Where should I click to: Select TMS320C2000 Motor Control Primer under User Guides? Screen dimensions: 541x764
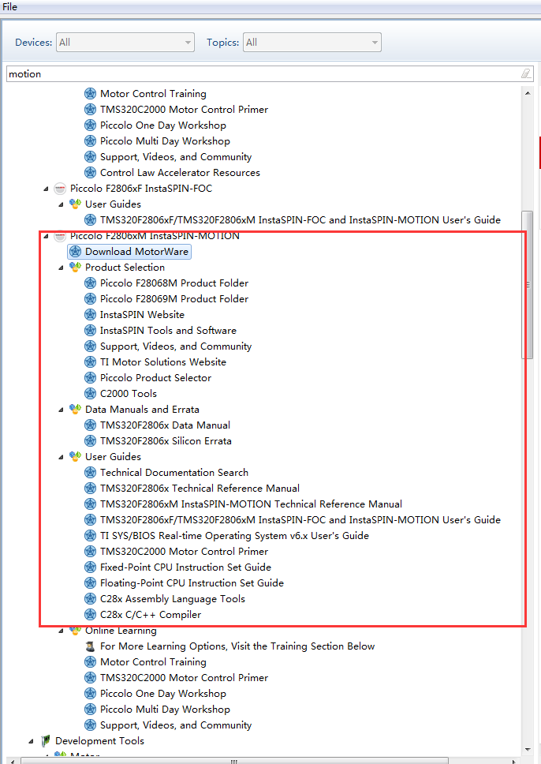point(184,552)
